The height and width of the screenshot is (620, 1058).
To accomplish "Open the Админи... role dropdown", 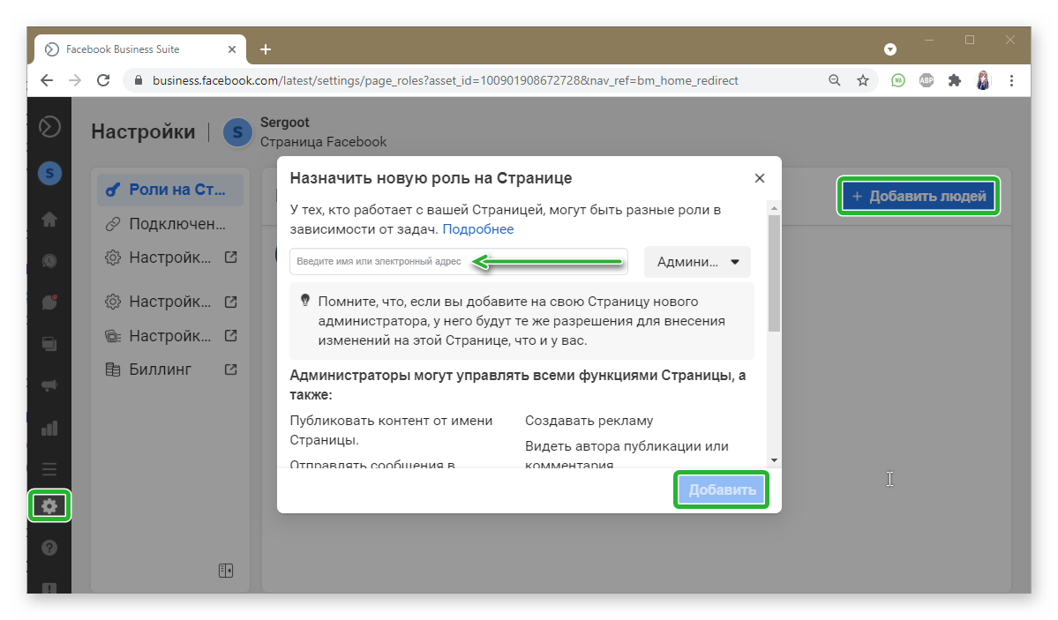I will pyautogui.click(x=698, y=262).
